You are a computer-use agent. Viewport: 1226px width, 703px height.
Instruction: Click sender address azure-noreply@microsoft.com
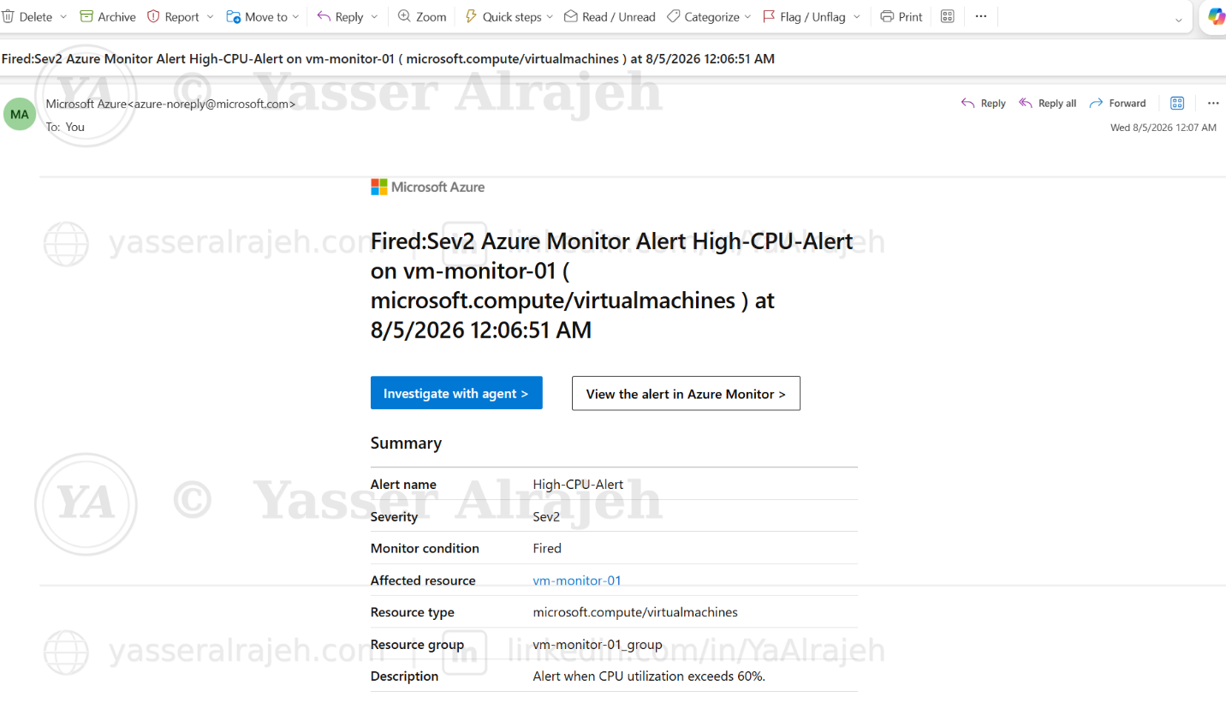pos(211,104)
